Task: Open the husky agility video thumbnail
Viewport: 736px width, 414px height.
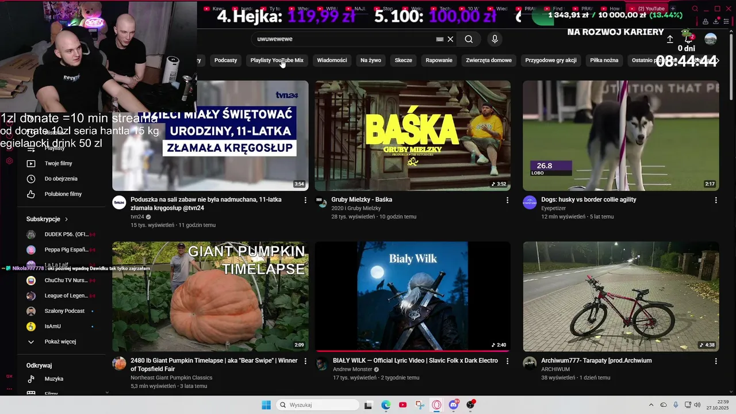Action: click(x=621, y=136)
